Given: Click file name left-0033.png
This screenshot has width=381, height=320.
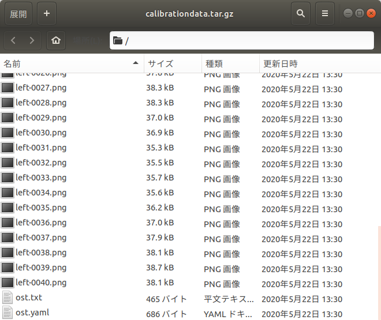Looking at the screenshot, I should tap(41, 178).
